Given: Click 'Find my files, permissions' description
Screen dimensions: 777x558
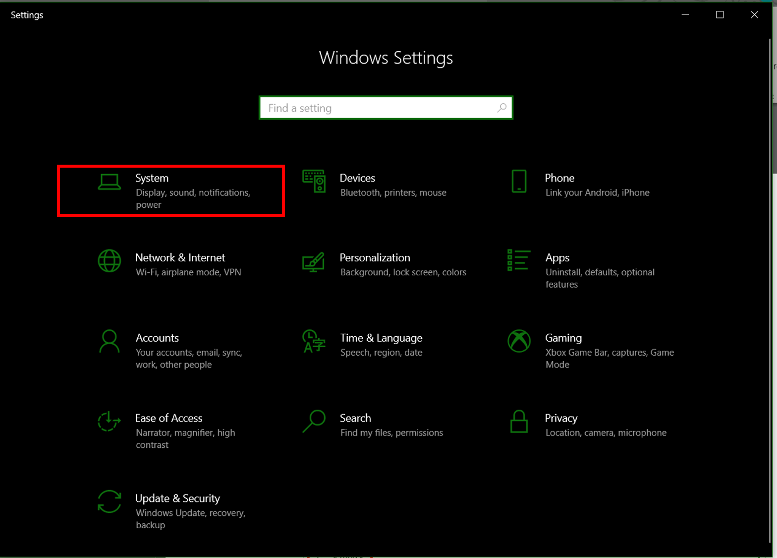Looking at the screenshot, I should pyautogui.click(x=391, y=433).
